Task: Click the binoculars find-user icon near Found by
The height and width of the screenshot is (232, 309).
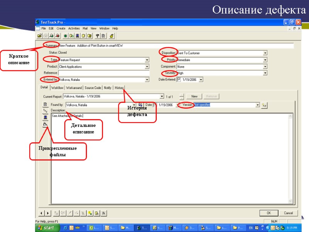Action: [140, 105]
